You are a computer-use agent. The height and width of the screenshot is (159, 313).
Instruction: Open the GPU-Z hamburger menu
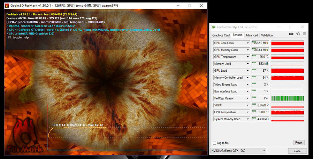coord(304,34)
